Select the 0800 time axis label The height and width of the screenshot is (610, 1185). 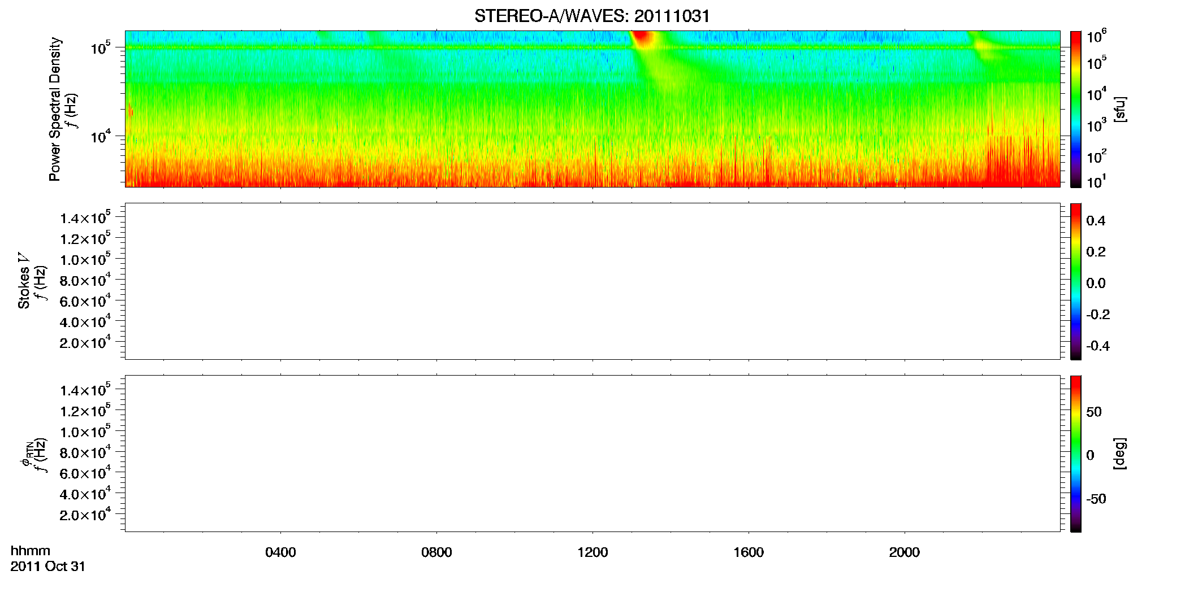(x=436, y=552)
